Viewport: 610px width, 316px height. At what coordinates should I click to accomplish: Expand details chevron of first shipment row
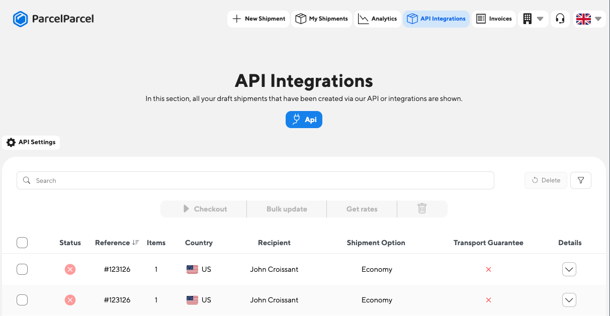(569, 269)
